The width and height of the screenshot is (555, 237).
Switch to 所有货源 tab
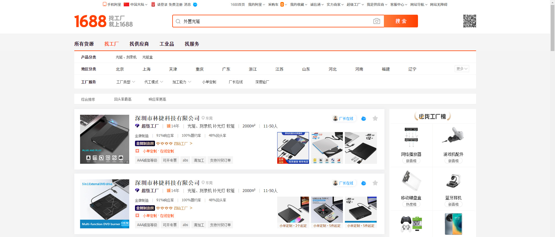(x=84, y=44)
